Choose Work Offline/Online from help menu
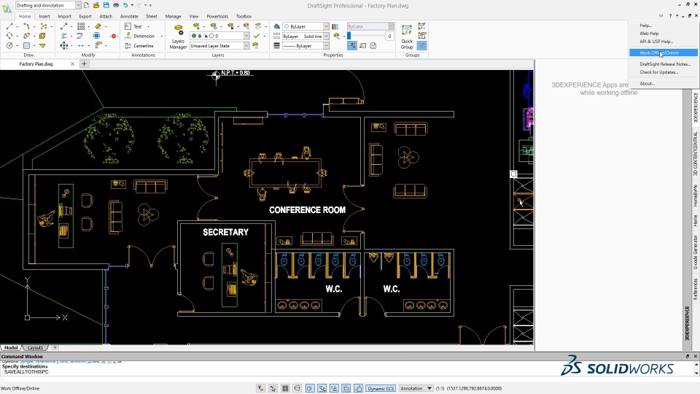This screenshot has width=700, height=394. pos(663,53)
